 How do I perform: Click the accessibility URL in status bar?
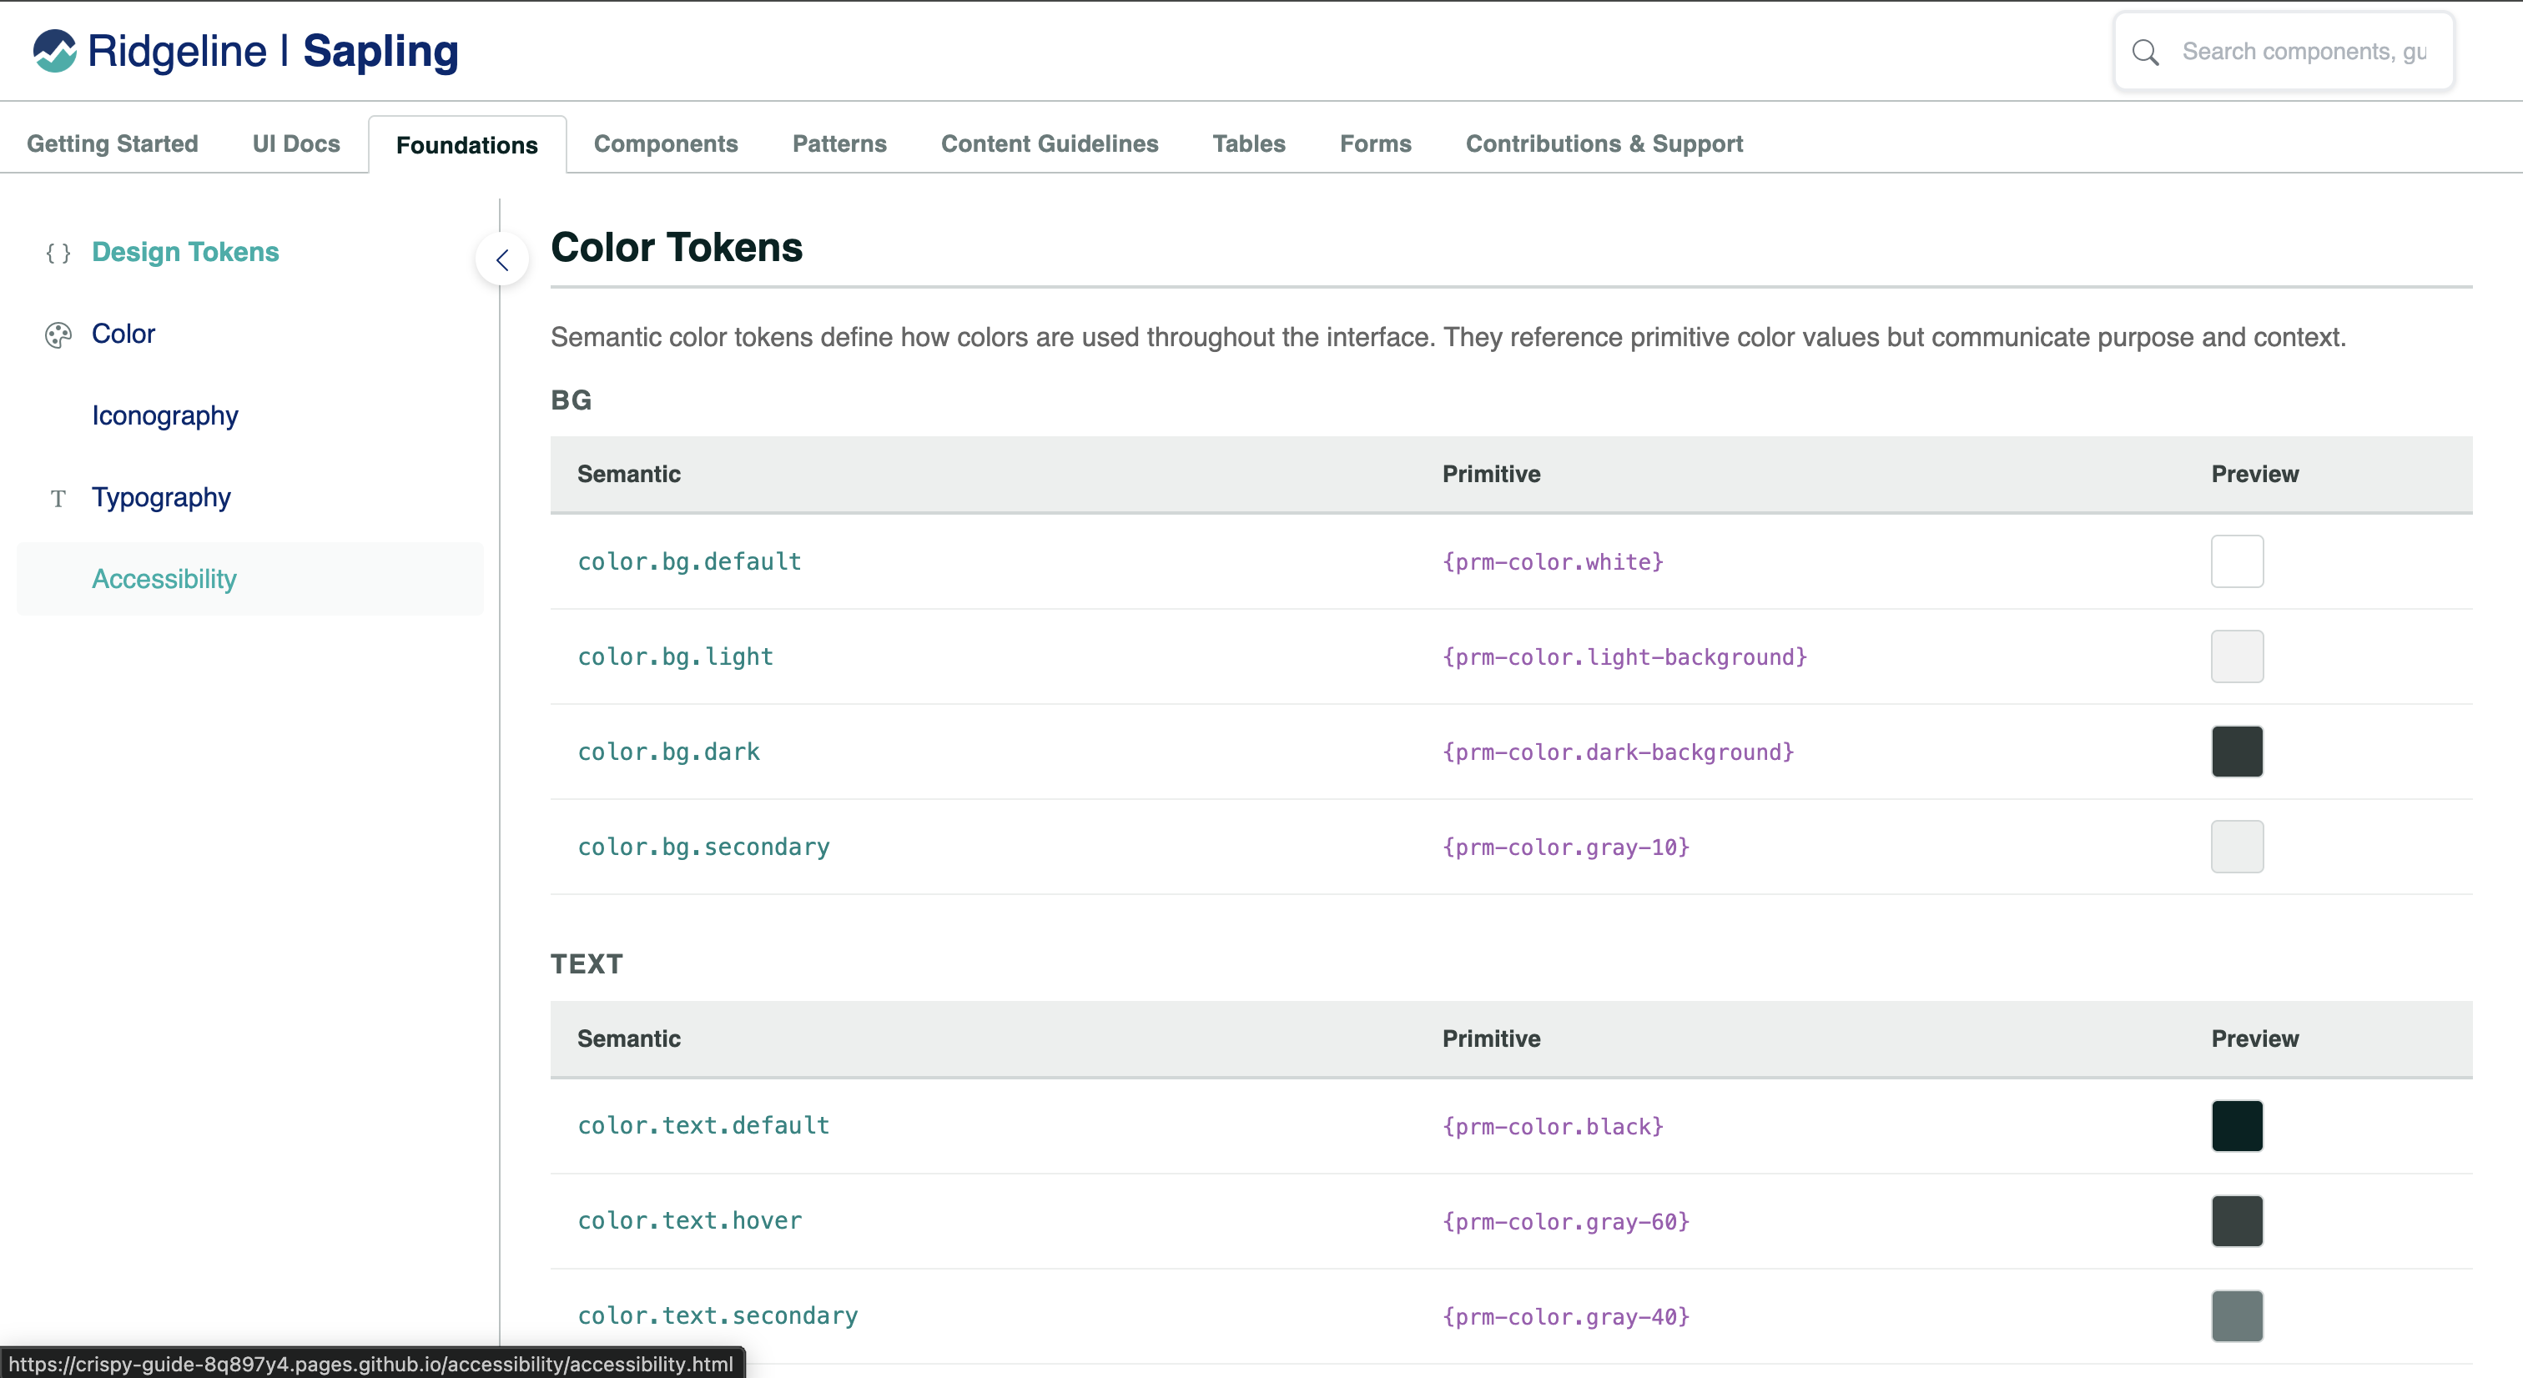(370, 1363)
